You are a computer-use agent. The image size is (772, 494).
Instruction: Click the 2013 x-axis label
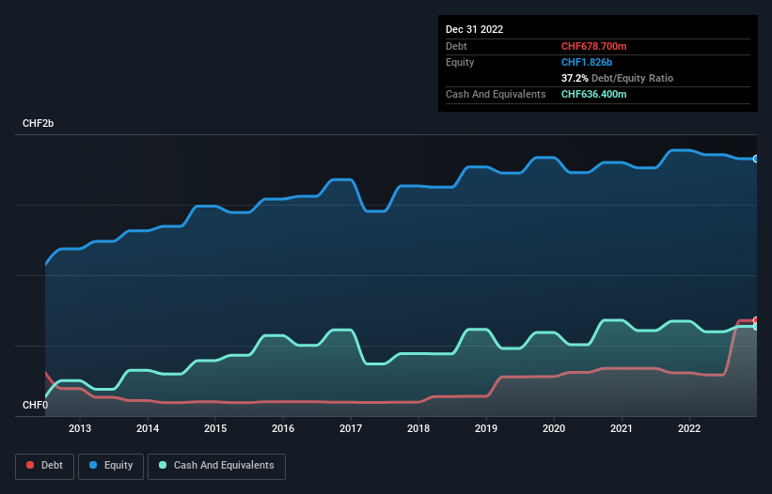coord(80,429)
